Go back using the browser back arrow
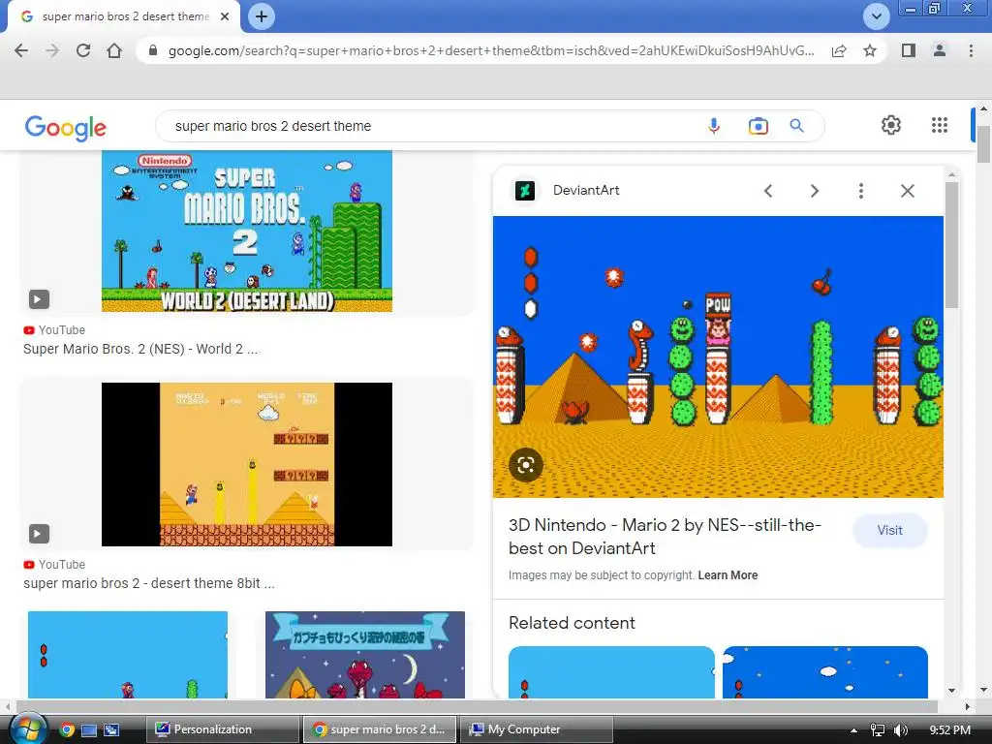 coord(21,50)
